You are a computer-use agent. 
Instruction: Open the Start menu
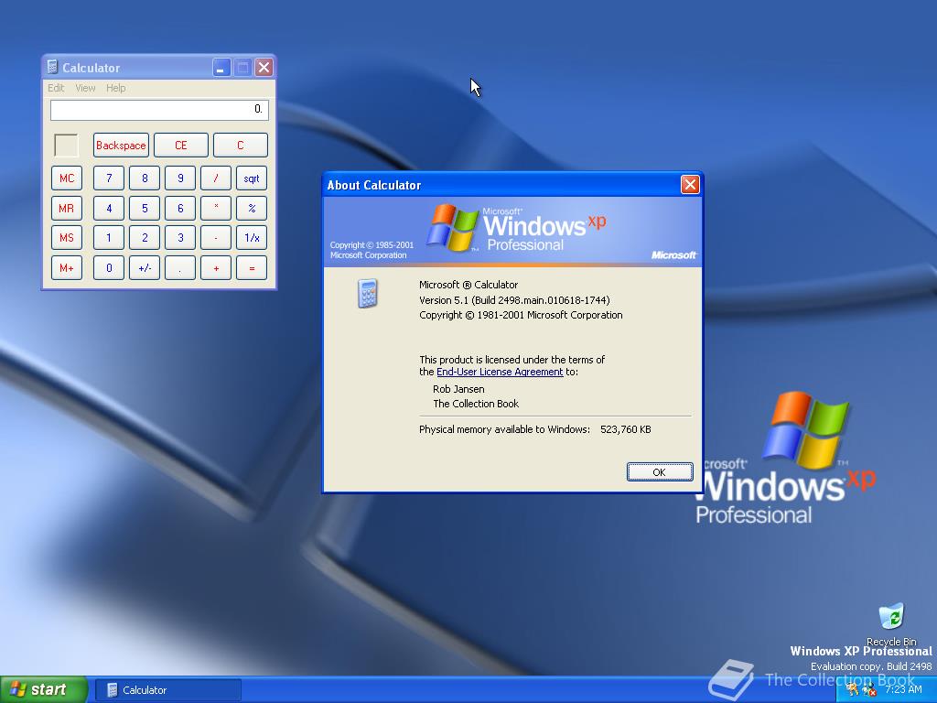coord(44,690)
